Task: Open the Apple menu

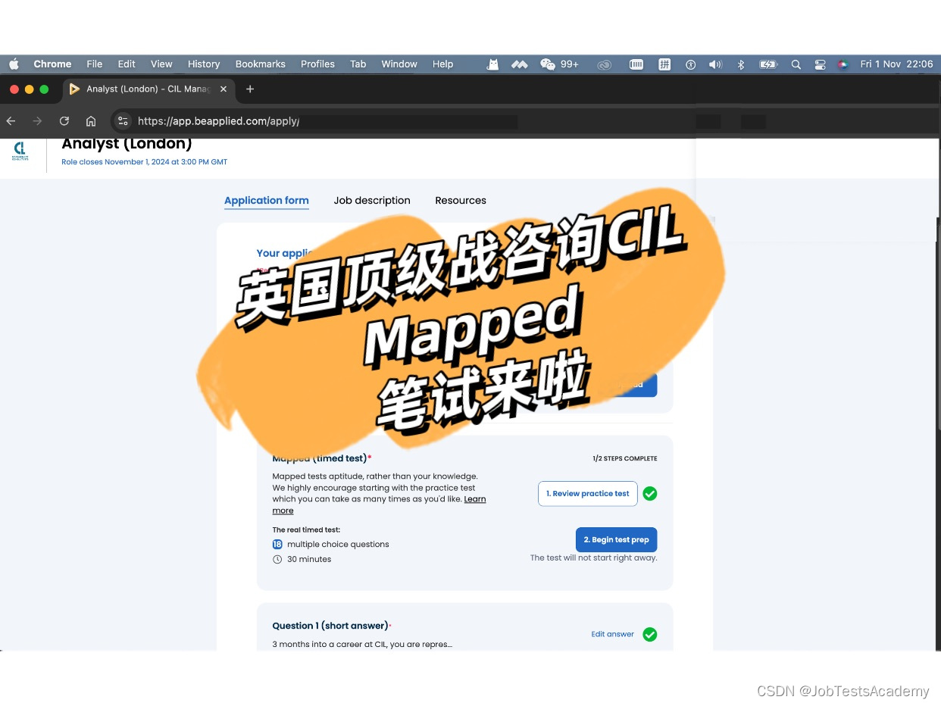Action: [14, 64]
